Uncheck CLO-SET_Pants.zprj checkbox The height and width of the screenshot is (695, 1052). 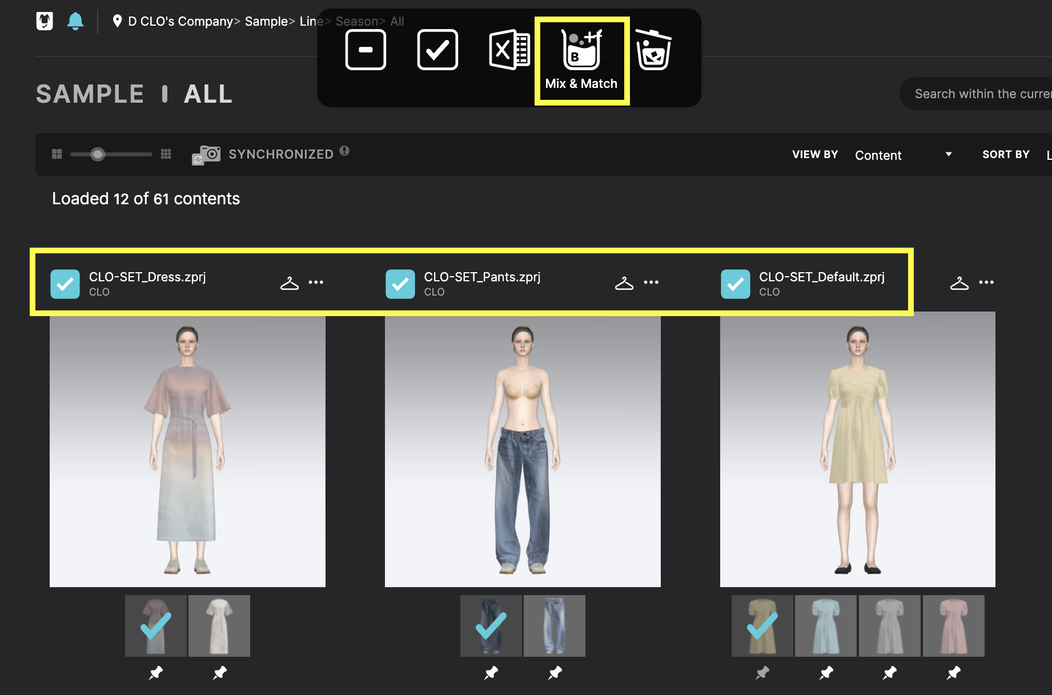(x=400, y=284)
